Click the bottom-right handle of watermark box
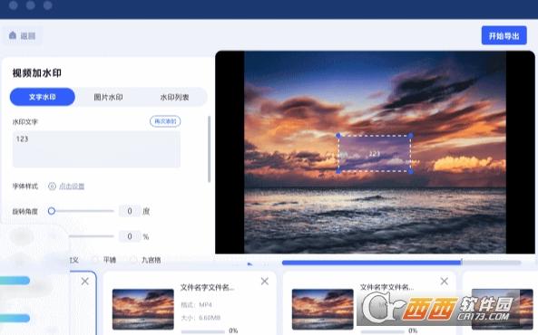Screen dimensions: 538x335 pos(411,171)
